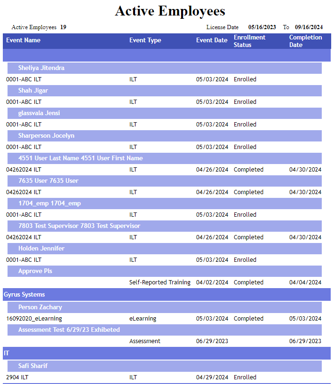Select the Sheliya Jitendra employee row

[x=41, y=68]
